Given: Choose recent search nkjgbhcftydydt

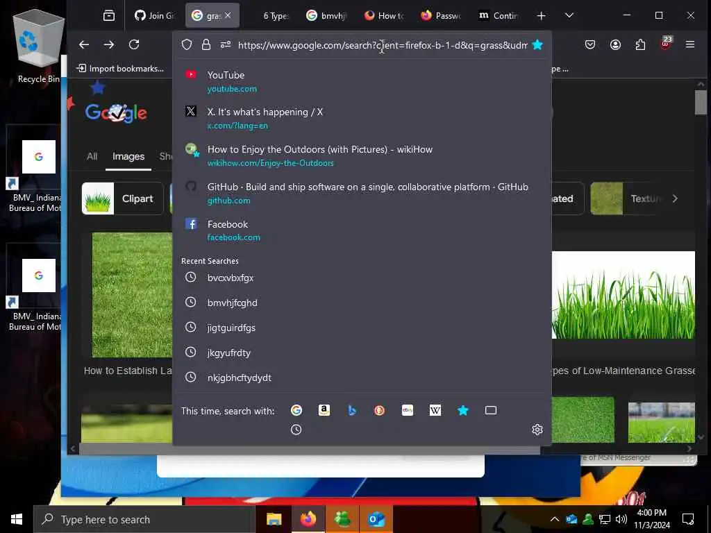Looking at the screenshot, I should [362, 377].
